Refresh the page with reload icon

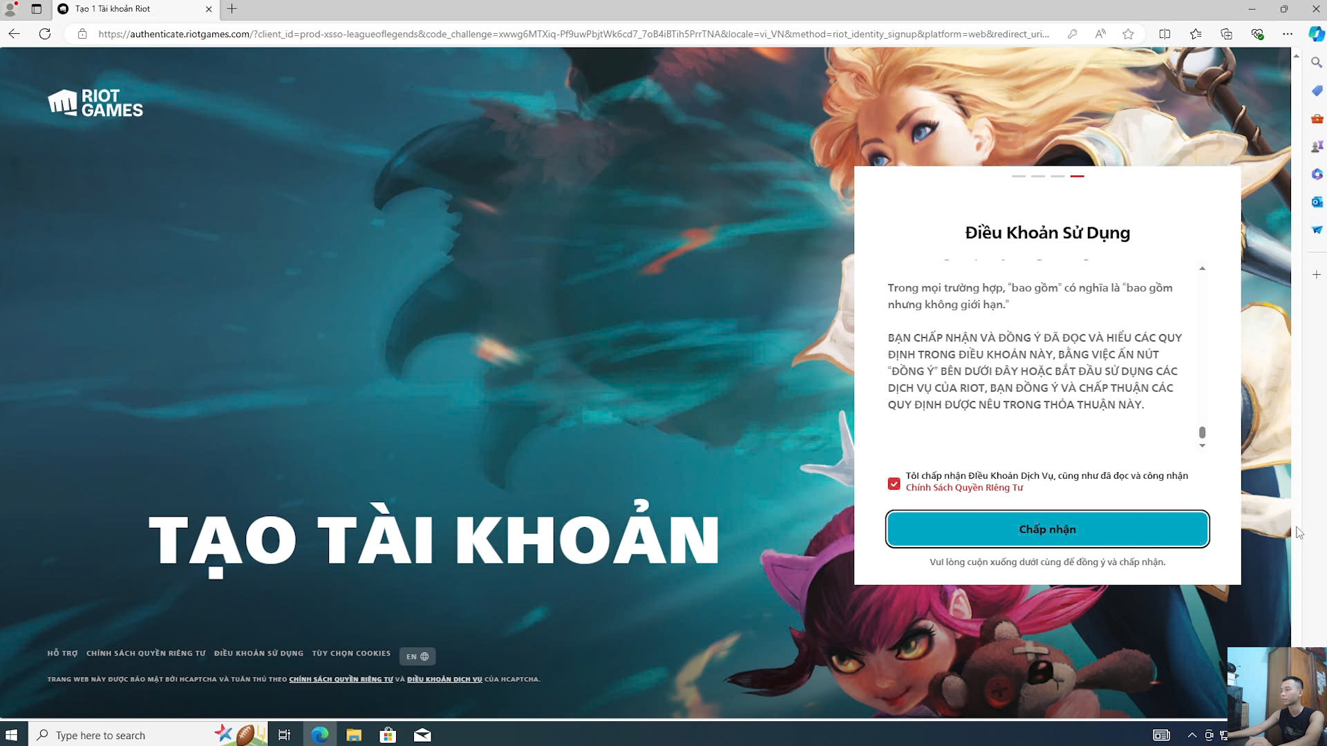tap(45, 34)
